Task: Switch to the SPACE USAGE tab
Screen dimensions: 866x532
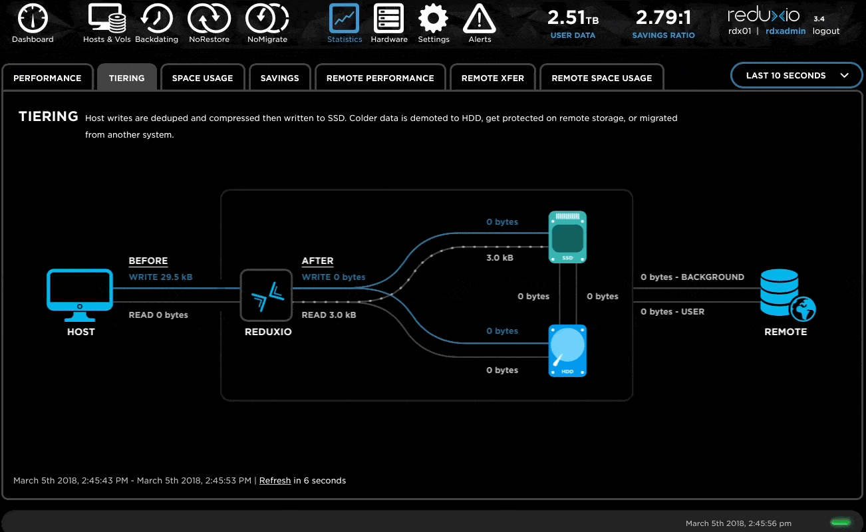Action: [203, 78]
